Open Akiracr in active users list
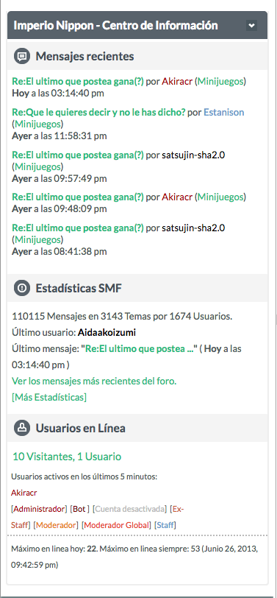This screenshot has width=277, height=598. pyautogui.click(x=24, y=493)
